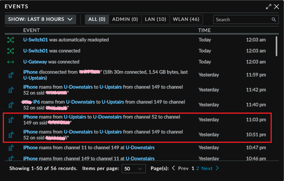Open the U-Gateway device link

coord(35,62)
